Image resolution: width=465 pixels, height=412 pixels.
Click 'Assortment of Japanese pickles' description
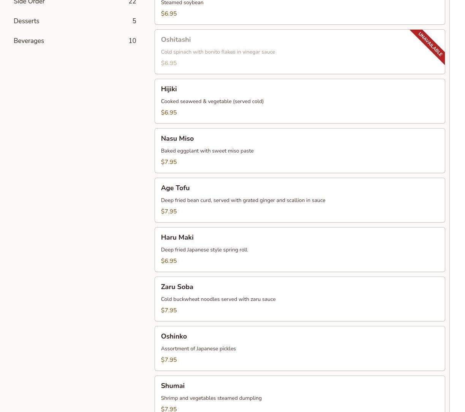click(x=198, y=348)
